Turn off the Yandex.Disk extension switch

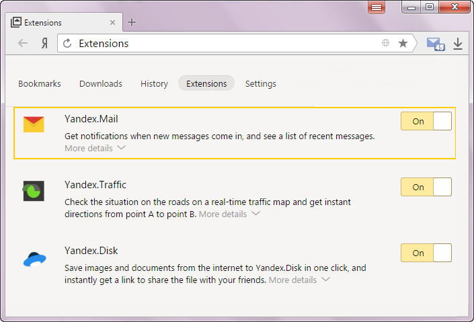426,253
